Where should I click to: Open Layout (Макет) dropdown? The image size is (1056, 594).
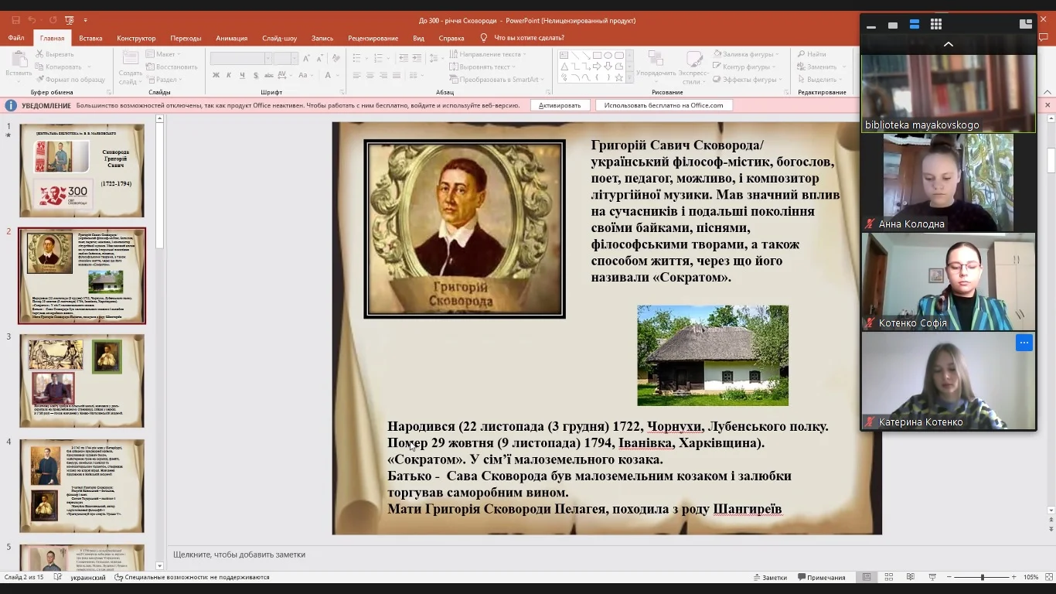pyautogui.click(x=163, y=54)
